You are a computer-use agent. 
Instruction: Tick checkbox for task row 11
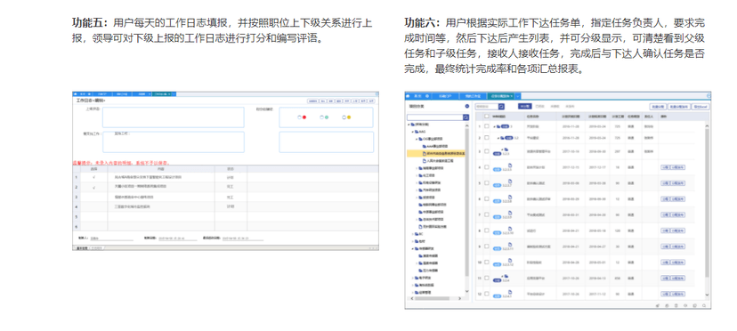487,278
